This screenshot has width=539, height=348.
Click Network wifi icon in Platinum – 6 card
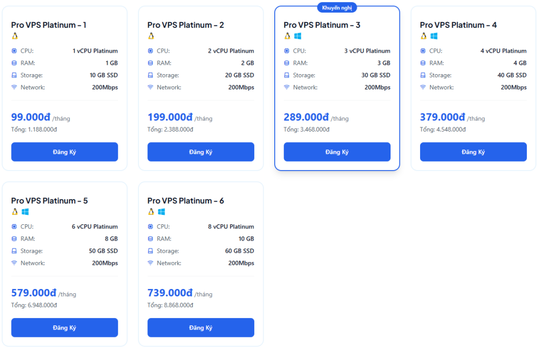pyautogui.click(x=151, y=263)
